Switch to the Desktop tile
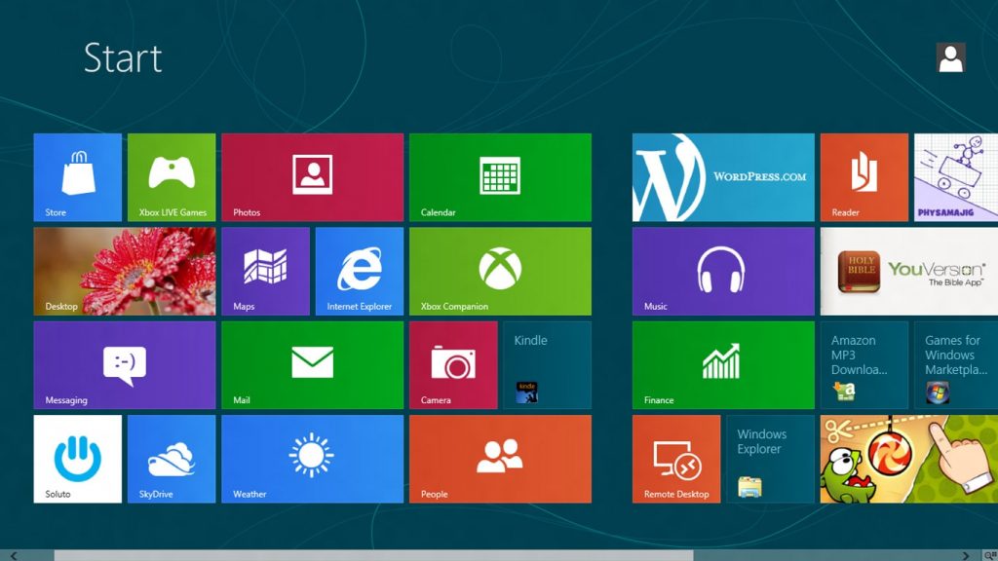Viewport: 998px width, 561px height. pos(125,271)
